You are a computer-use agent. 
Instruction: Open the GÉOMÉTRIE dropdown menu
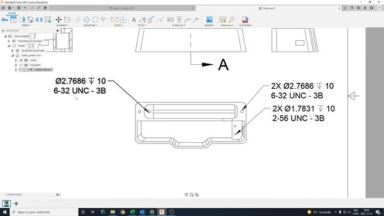click(90, 25)
